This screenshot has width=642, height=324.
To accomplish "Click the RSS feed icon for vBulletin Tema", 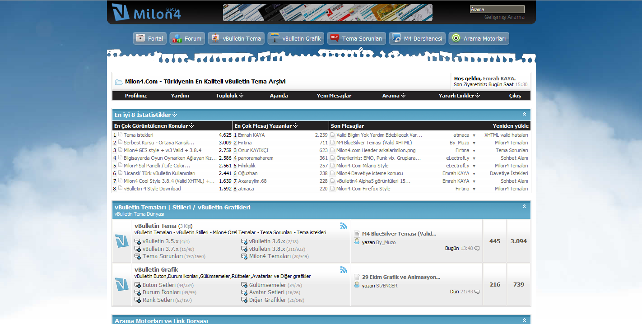I will [344, 226].
